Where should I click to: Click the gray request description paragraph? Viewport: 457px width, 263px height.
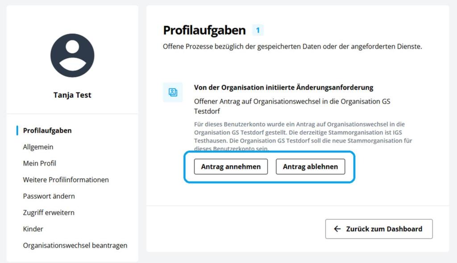point(303,136)
